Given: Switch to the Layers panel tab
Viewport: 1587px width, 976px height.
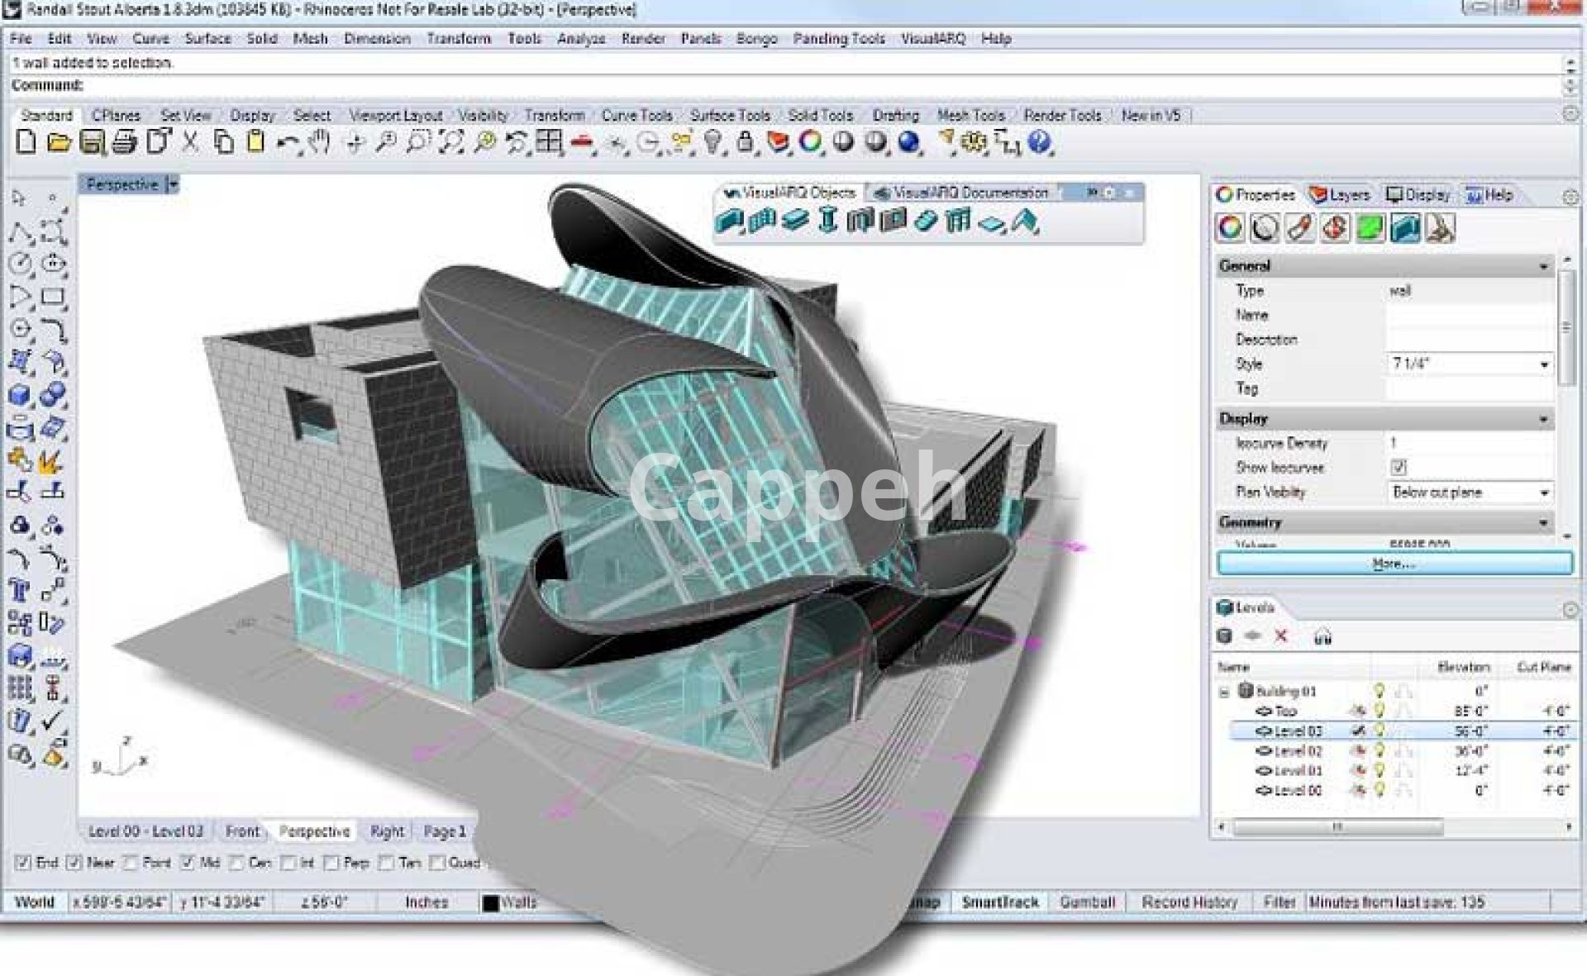Looking at the screenshot, I should [1340, 195].
